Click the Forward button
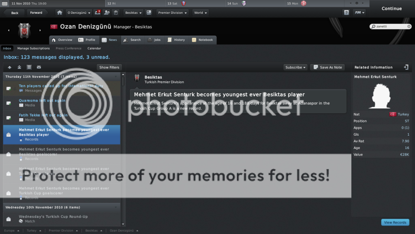 tap(36, 13)
